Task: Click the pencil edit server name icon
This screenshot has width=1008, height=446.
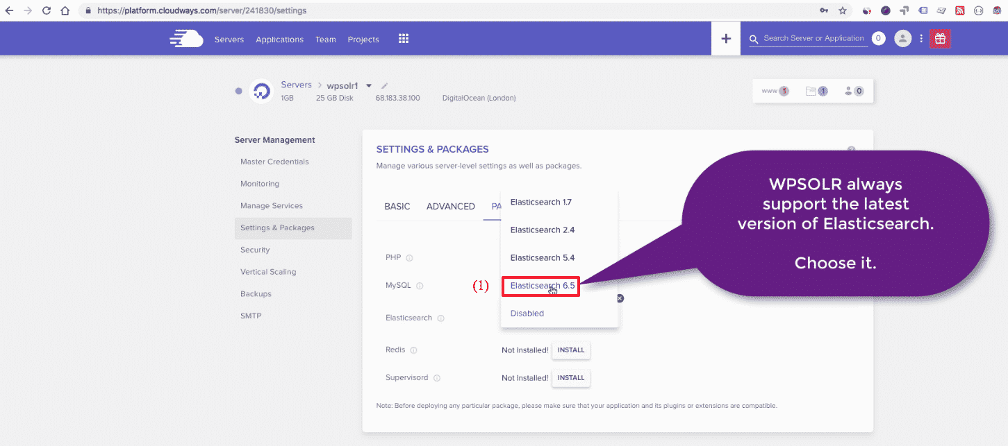Action: click(x=385, y=86)
